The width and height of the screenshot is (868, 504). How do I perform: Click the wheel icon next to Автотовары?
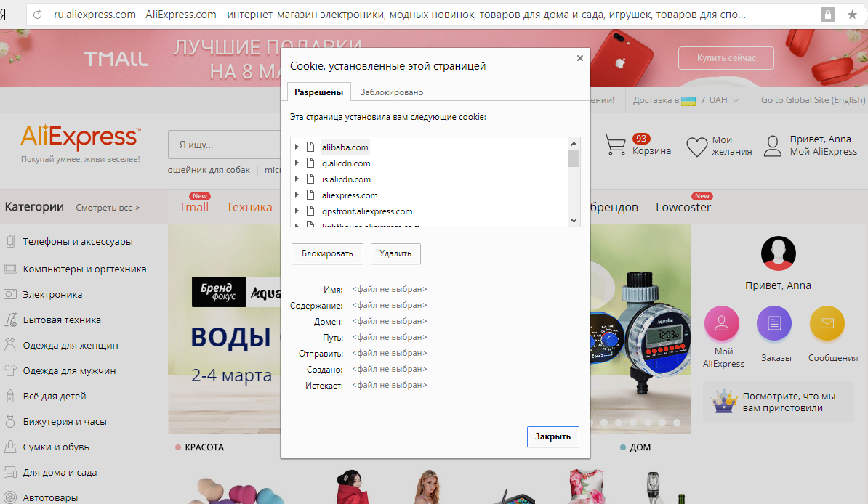pos(10,497)
